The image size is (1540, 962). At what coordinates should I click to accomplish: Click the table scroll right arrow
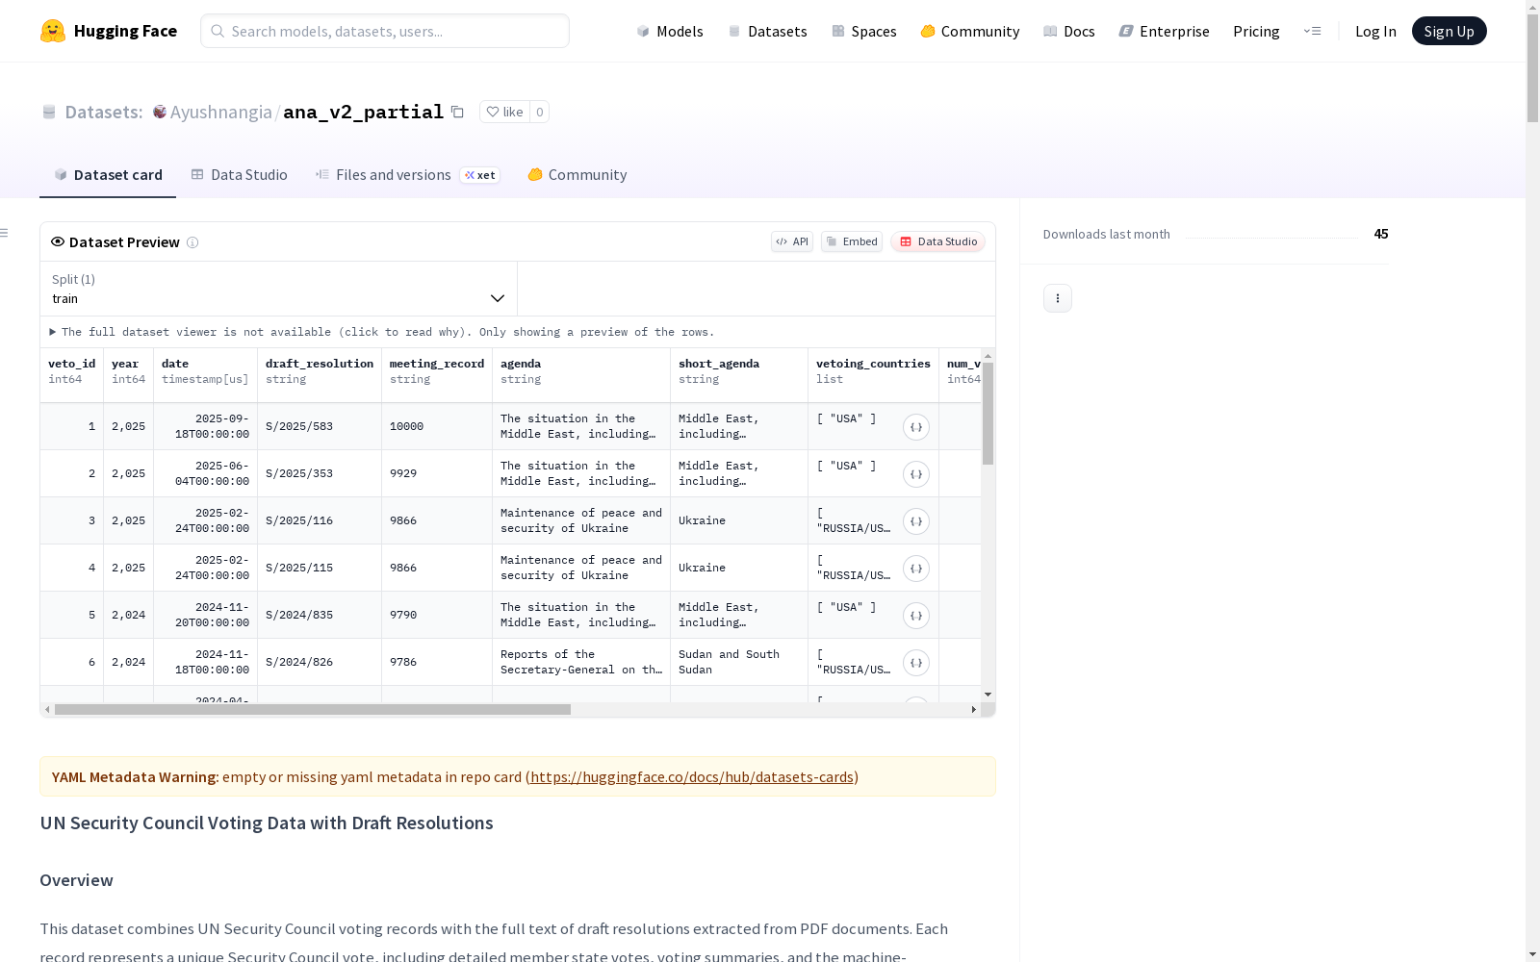click(974, 709)
